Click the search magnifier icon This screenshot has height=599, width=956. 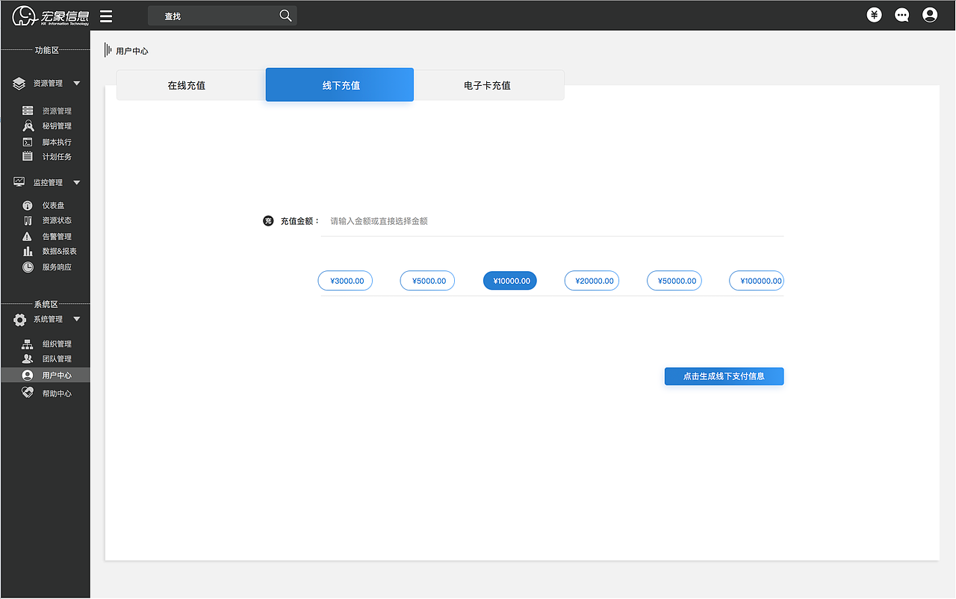click(x=285, y=16)
